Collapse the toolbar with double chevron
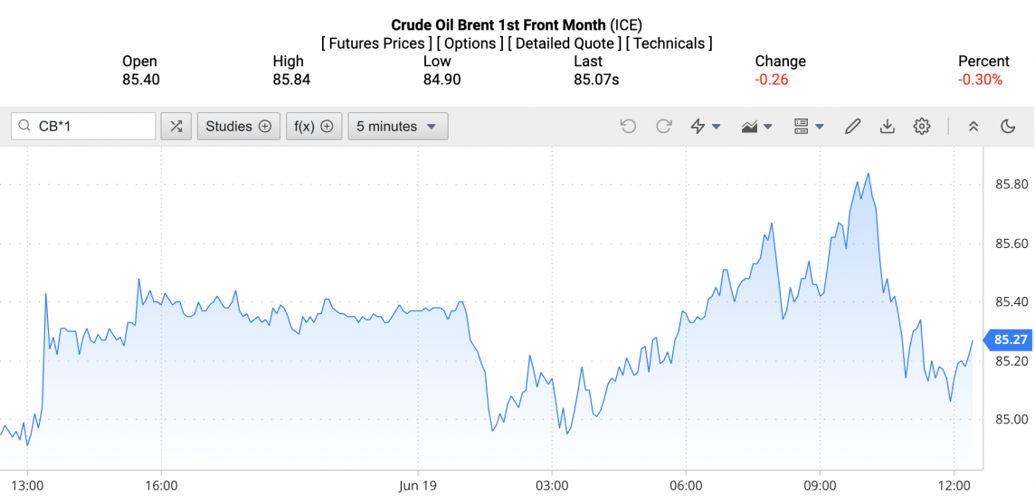This screenshot has width=1035, height=496. (x=973, y=127)
